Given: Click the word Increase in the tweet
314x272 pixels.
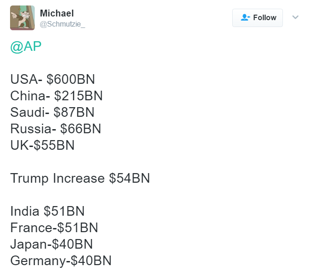Looking at the screenshot, I should 79,178.
